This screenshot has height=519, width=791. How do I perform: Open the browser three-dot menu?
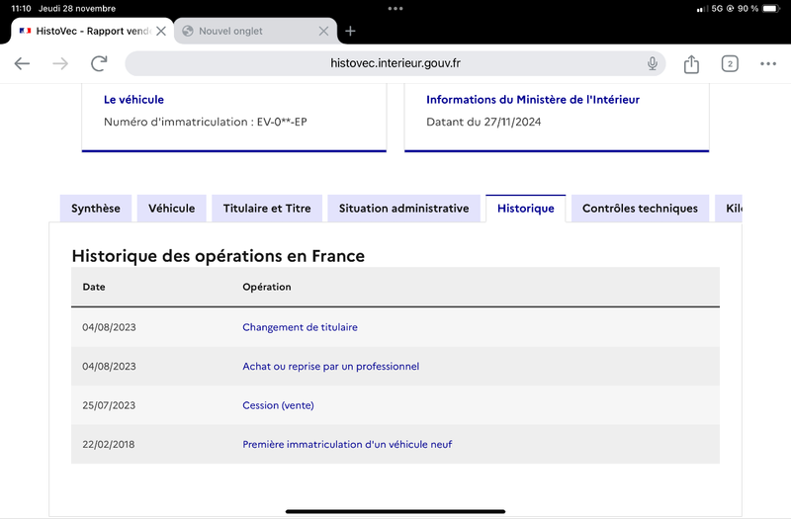[x=768, y=63]
